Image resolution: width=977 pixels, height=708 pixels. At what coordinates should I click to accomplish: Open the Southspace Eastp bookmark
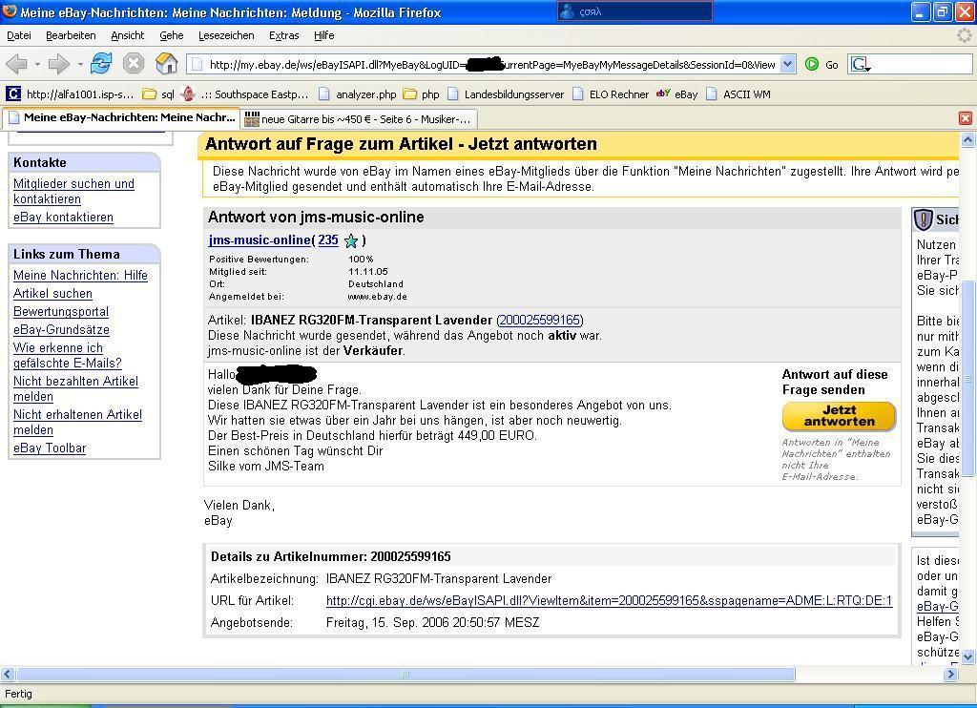pos(245,94)
